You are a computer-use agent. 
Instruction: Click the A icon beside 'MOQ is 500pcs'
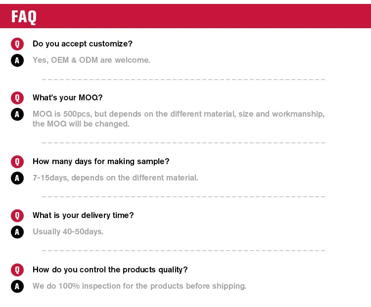pyautogui.click(x=17, y=114)
